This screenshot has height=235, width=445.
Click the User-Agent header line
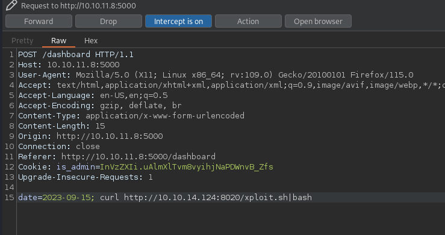216,75
